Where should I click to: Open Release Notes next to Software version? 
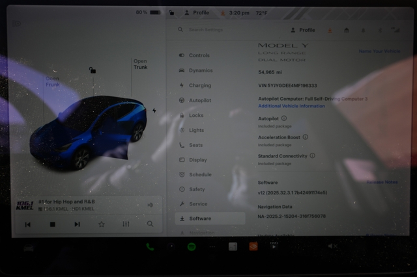pos(382,182)
